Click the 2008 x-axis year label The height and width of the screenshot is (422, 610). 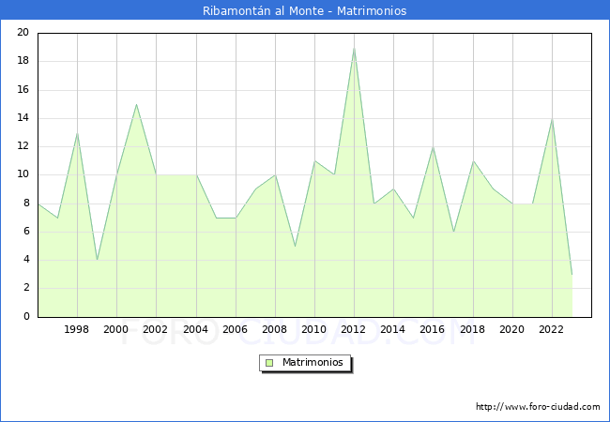point(275,329)
